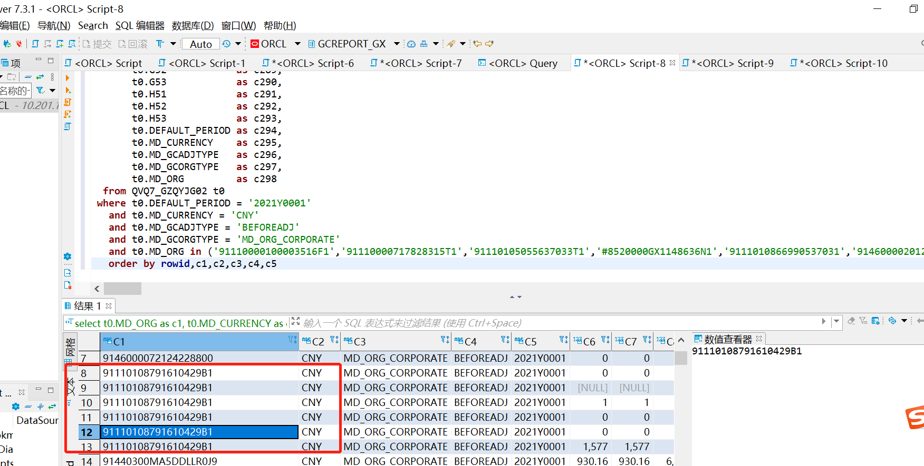Close the 结果 1 result tab
924x466 pixels.
pyautogui.click(x=109, y=305)
